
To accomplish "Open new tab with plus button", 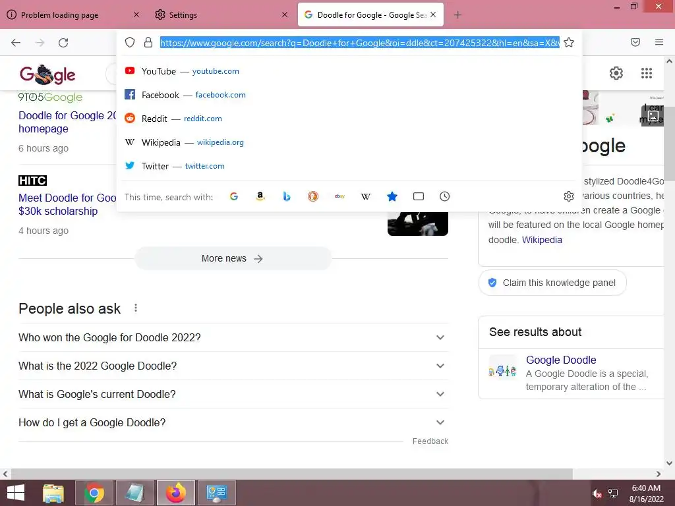I will pyautogui.click(x=457, y=15).
